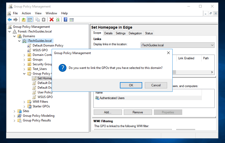Click the blue Back arrow toolbar icon
This screenshot has width=225, height=143.
coord(10,19)
